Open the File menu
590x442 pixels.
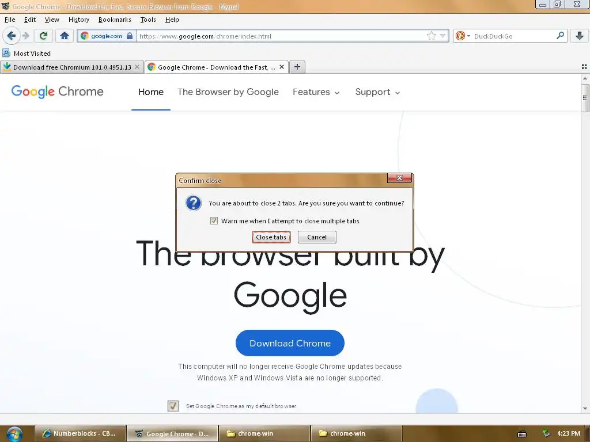(10, 20)
